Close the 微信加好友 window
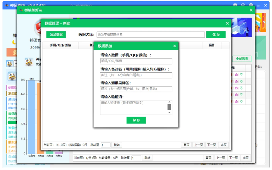The width and height of the screenshot is (272, 170). [x=251, y=10]
